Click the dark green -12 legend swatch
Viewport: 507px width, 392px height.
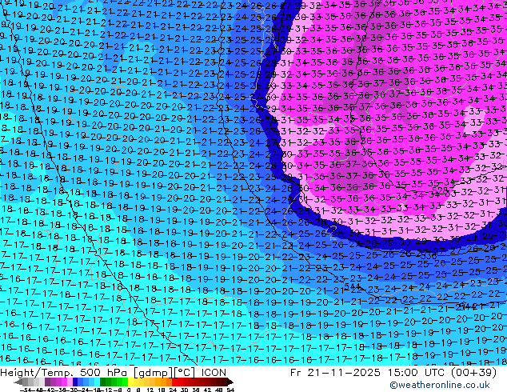(x=103, y=382)
